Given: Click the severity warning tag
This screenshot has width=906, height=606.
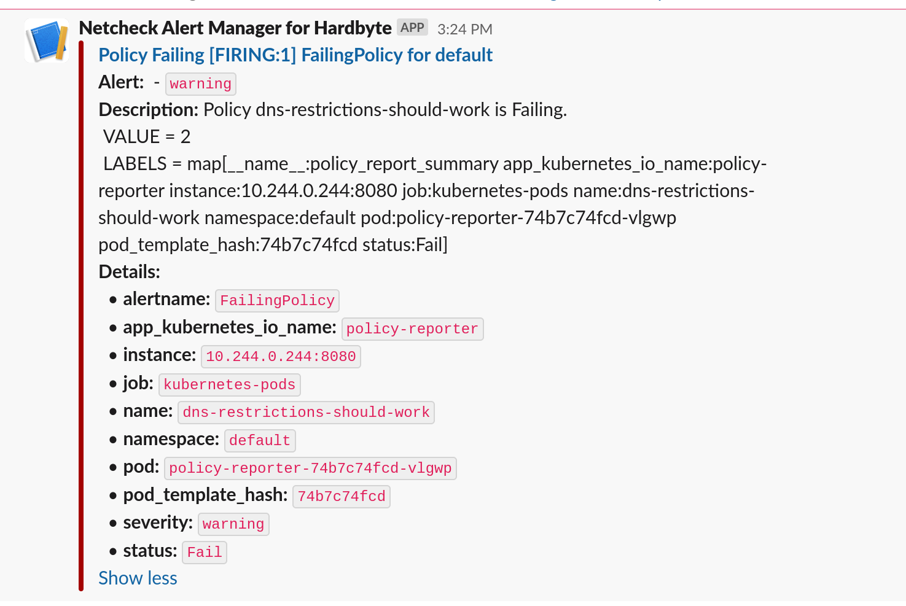Looking at the screenshot, I should click(x=233, y=524).
